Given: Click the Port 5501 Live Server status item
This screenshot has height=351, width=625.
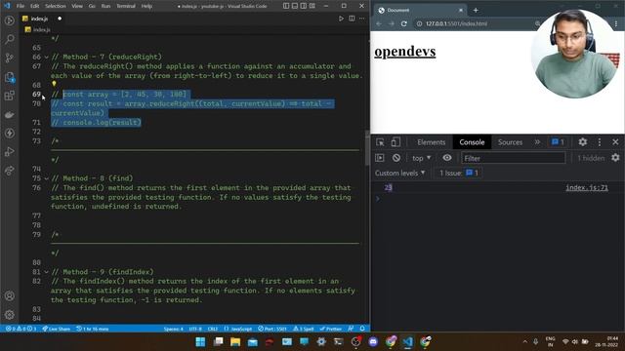Looking at the screenshot, I should (x=272, y=329).
